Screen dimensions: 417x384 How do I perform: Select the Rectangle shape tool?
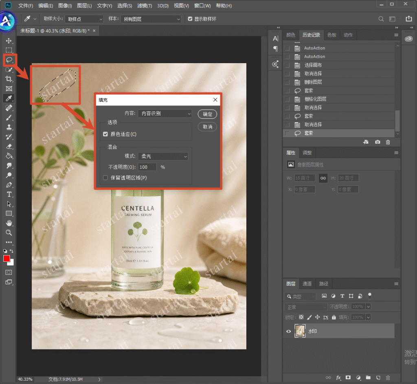pyautogui.click(x=9, y=213)
